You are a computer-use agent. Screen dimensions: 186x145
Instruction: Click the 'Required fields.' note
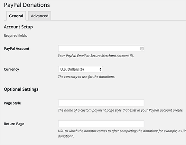[x=16, y=36]
